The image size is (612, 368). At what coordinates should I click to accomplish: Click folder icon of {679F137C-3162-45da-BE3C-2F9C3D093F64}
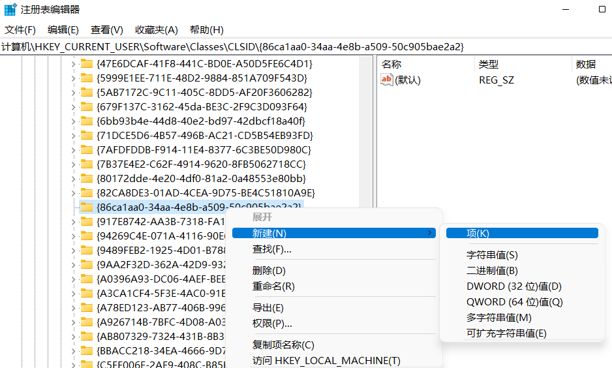point(86,107)
